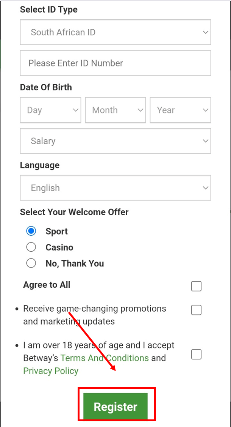231x427 pixels.
Task: Click the Salary field chevron icon
Action: click(205, 141)
